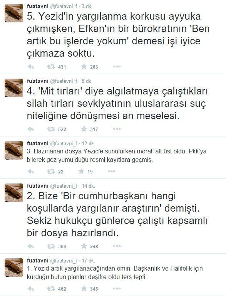Screen dimensions: 226x296
Task: Reply to tweet 5 about Yezid'in yargılanma korkusu
Action: coord(31,67)
